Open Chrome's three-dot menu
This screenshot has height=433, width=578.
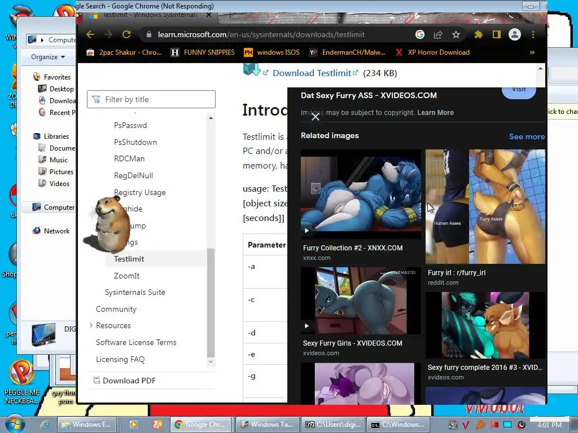[533, 34]
